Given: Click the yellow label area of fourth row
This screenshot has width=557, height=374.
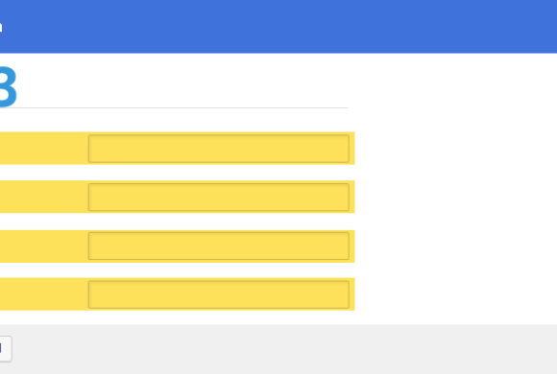Looking at the screenshot, I should (x=43, y=294).
